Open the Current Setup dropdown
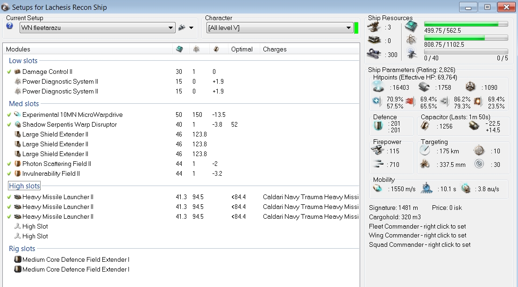Image resolution: width=518 pixels, height=287 pixels. point(170,28)
